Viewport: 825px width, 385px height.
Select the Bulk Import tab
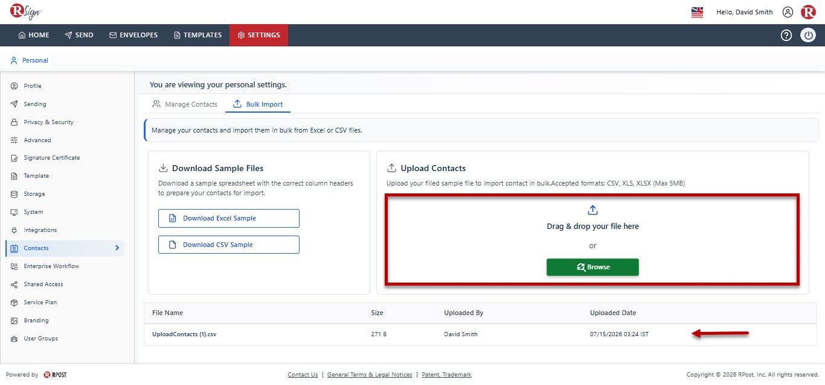tap(258, 104)
